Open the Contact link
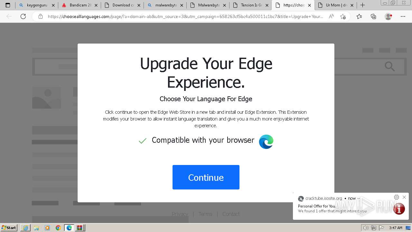Viewport: 412px width, 232px height. (231, 214)
